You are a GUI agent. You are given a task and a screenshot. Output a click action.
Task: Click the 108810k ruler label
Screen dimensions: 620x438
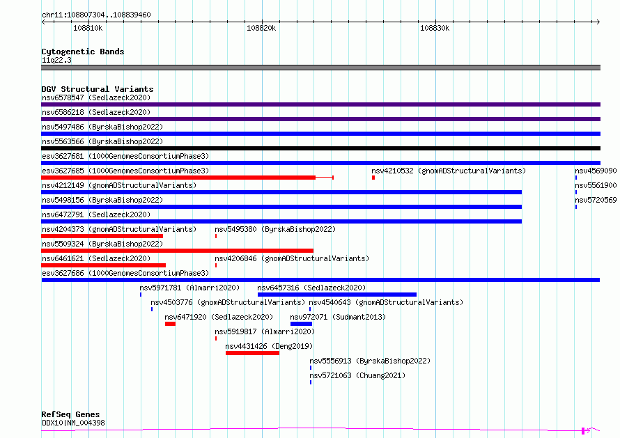(x=88, y=28)
